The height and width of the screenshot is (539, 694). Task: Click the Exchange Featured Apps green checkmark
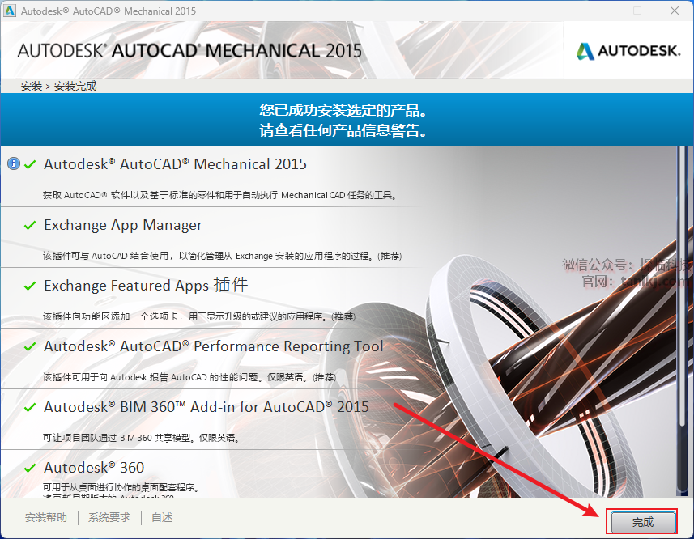pyautogui.click(x=30, y=286)
